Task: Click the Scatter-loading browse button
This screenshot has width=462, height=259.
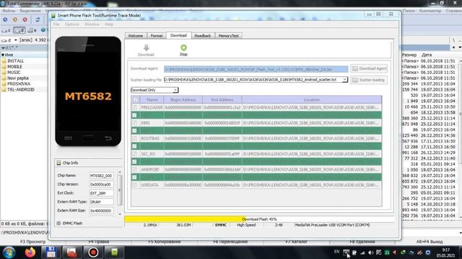Action: pos(369,80)
